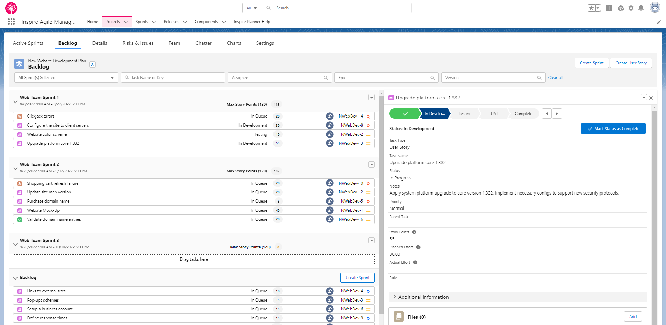Close the Upgrade platform core task panel

pyautogui.click(x=651, y=98)
